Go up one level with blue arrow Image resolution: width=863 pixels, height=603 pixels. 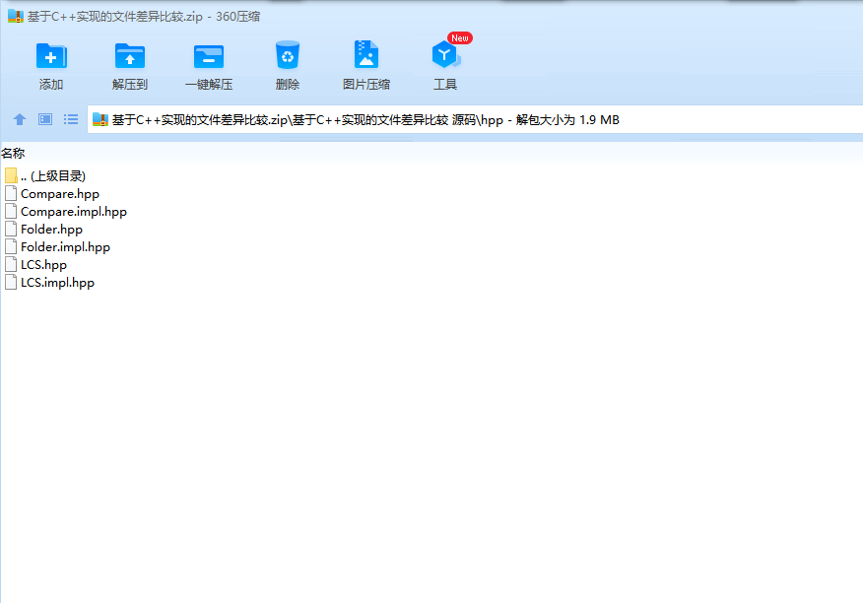(x=20, y=119)
